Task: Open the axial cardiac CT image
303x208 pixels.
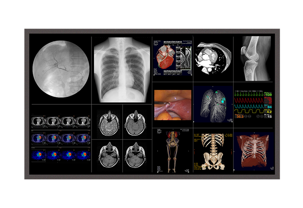Action: [x=213, y=58]
